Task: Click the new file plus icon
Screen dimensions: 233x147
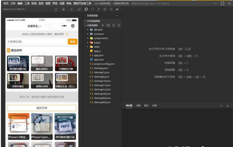Action: coord(103,25)
